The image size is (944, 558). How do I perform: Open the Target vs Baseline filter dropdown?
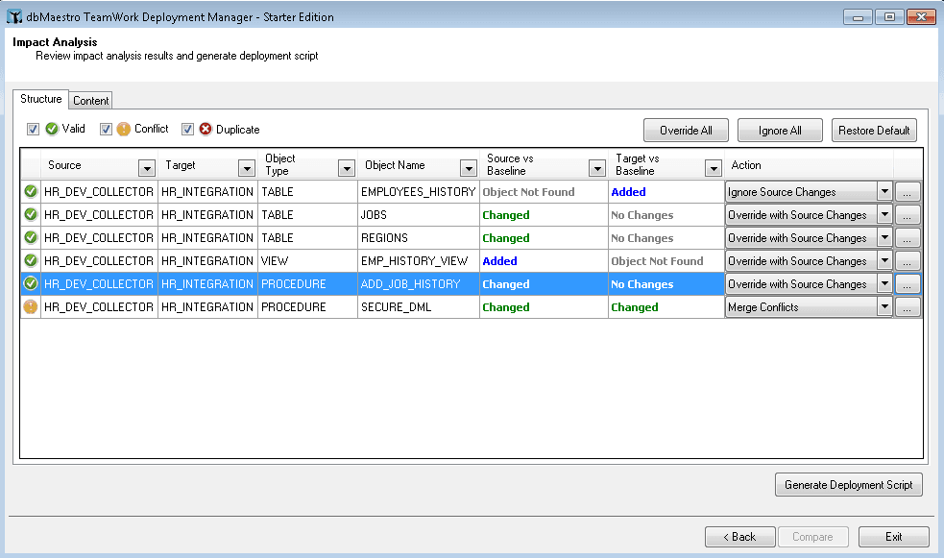713,168
